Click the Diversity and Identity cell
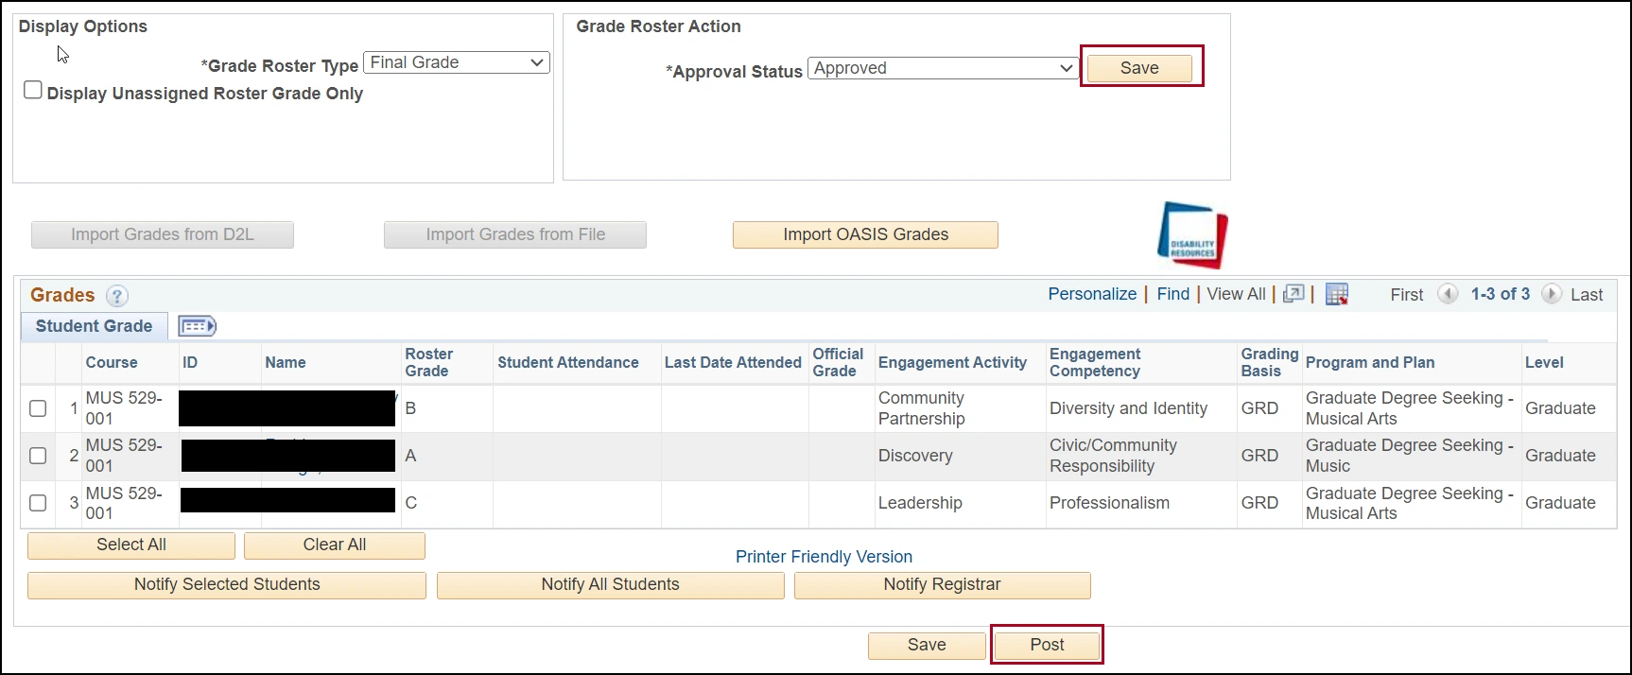The width and height of the screenshot is (1632, 675). tap(1128, 408)
